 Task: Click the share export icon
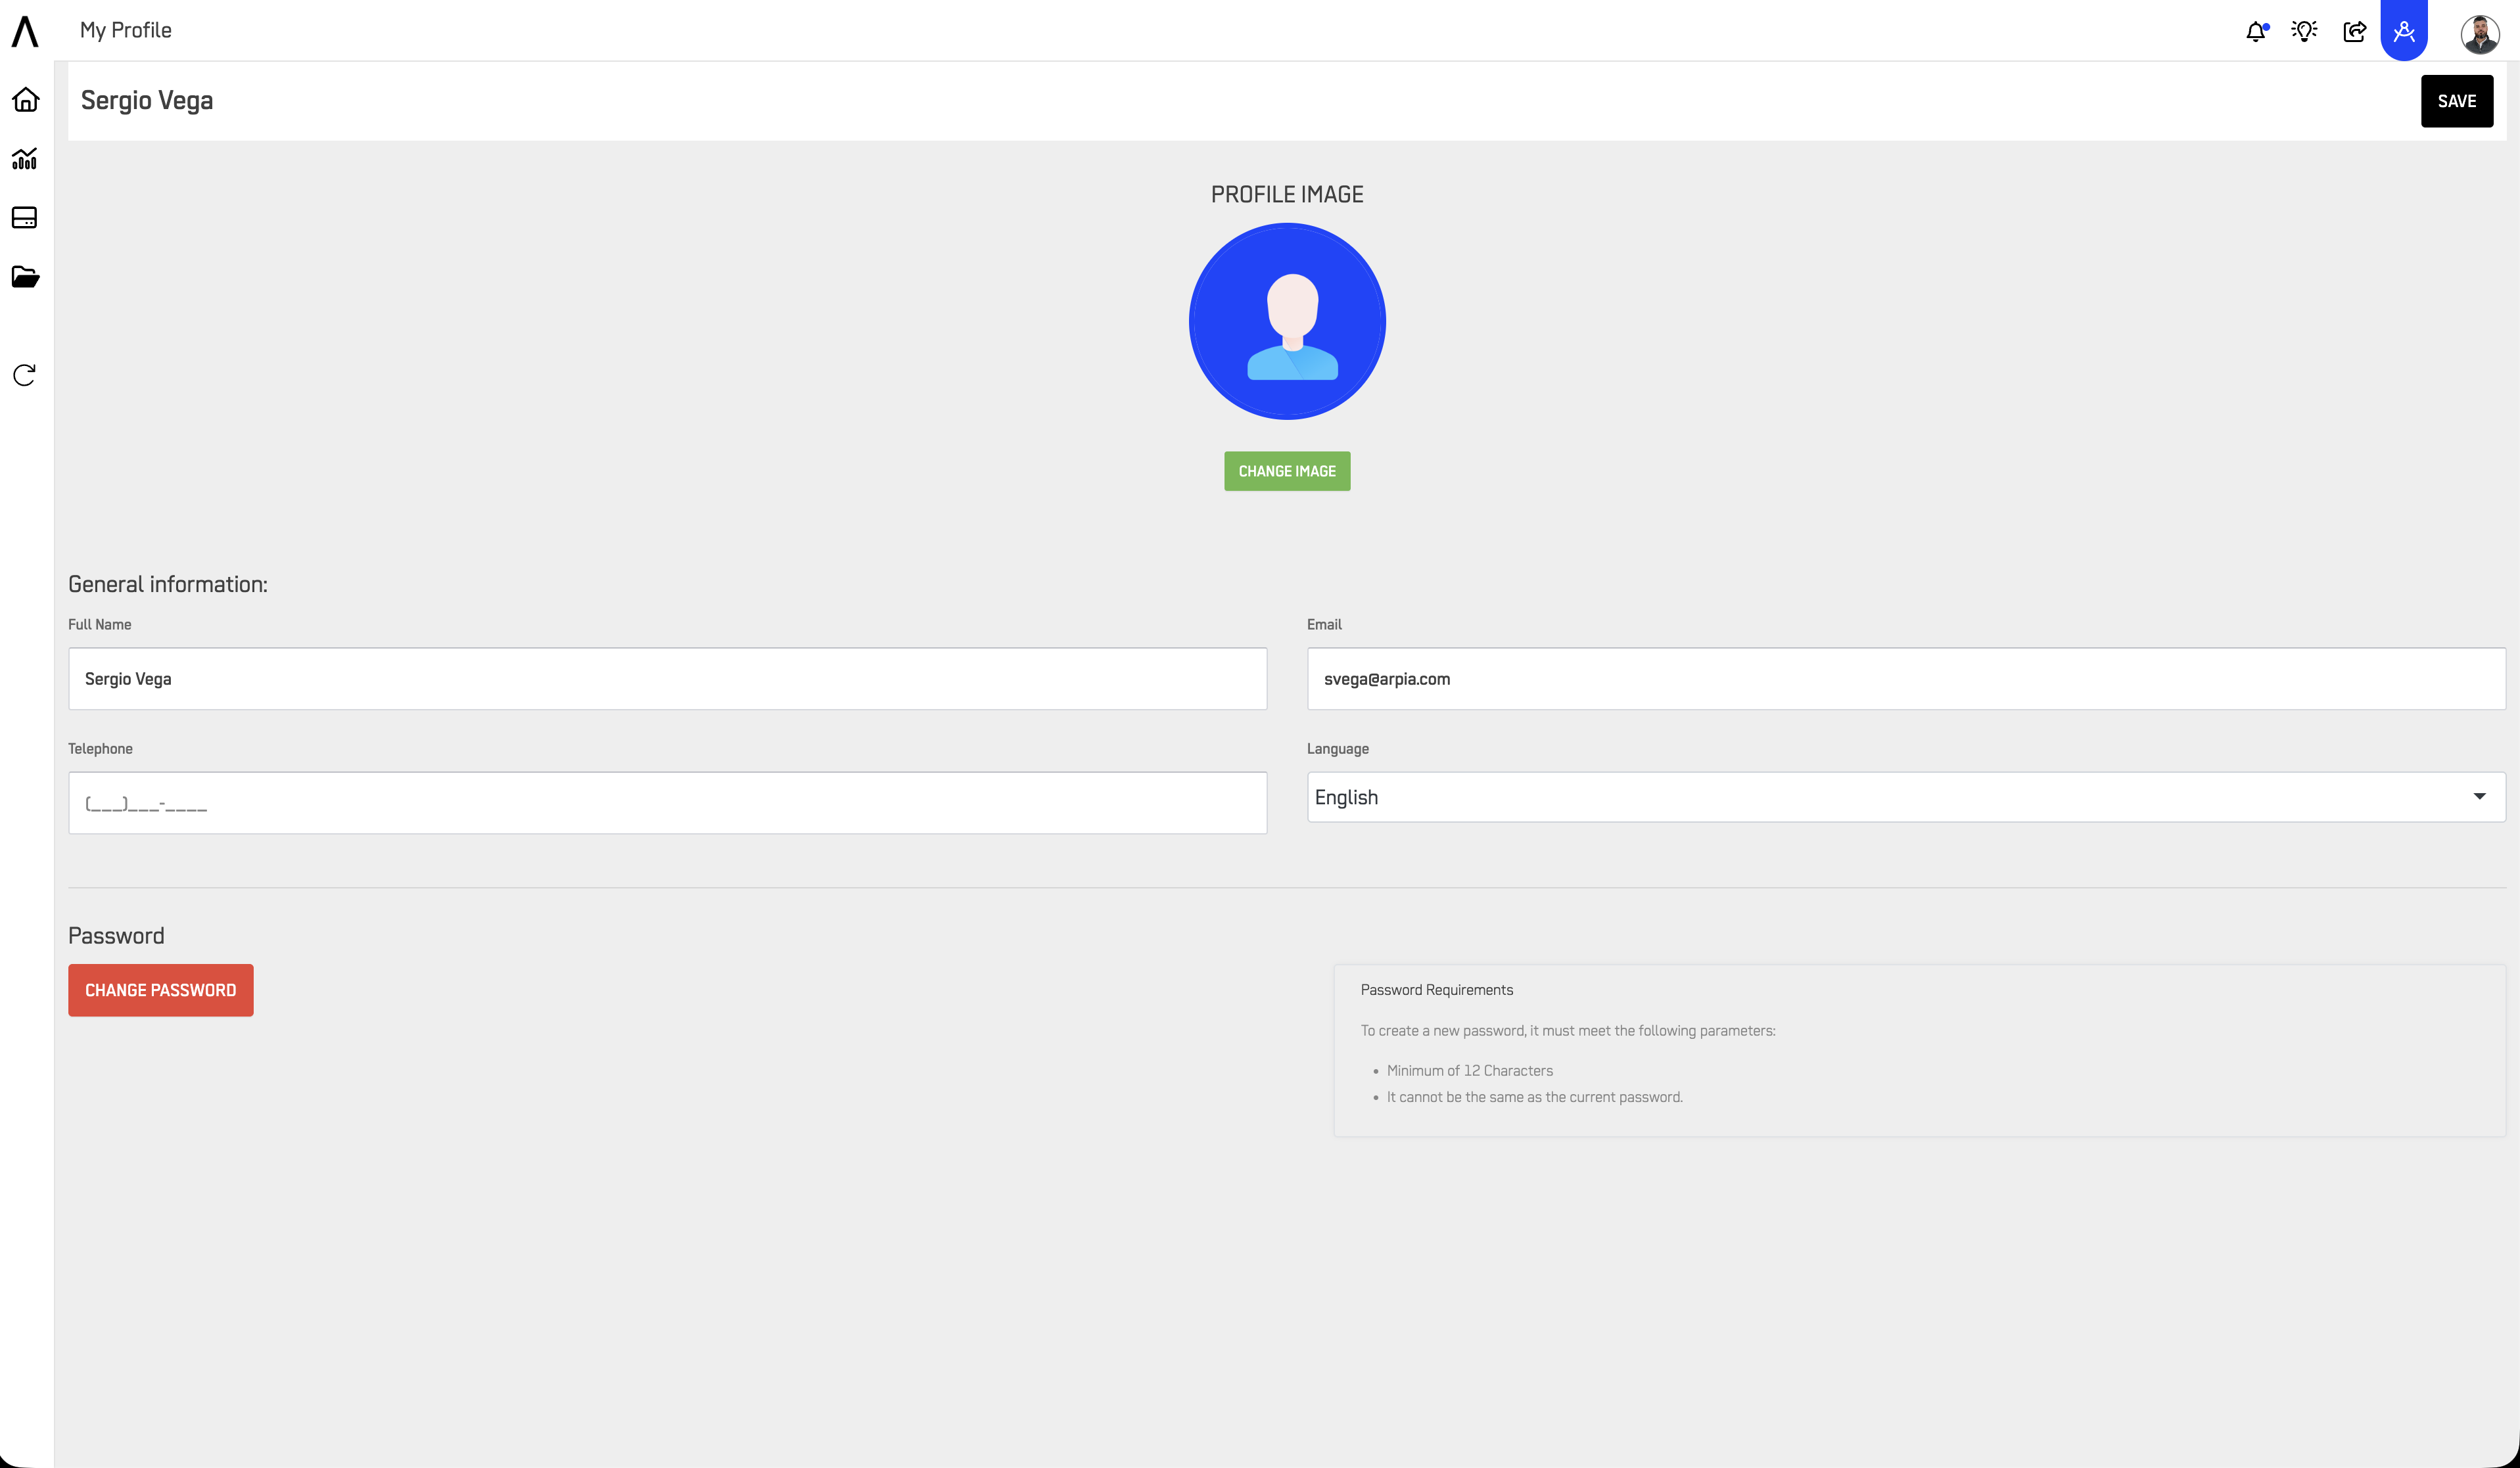[x=2354, y=31]
